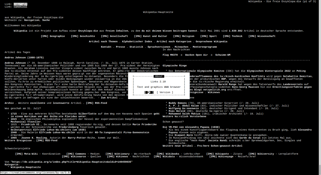This screenshot has height=175, width=321.
Task: Follow the canonical link at top
Action: click(20, 7)
